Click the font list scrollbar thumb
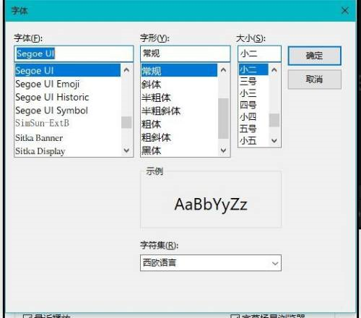Image resolution: width=361 pixels, height=318 pixels. 126,122
